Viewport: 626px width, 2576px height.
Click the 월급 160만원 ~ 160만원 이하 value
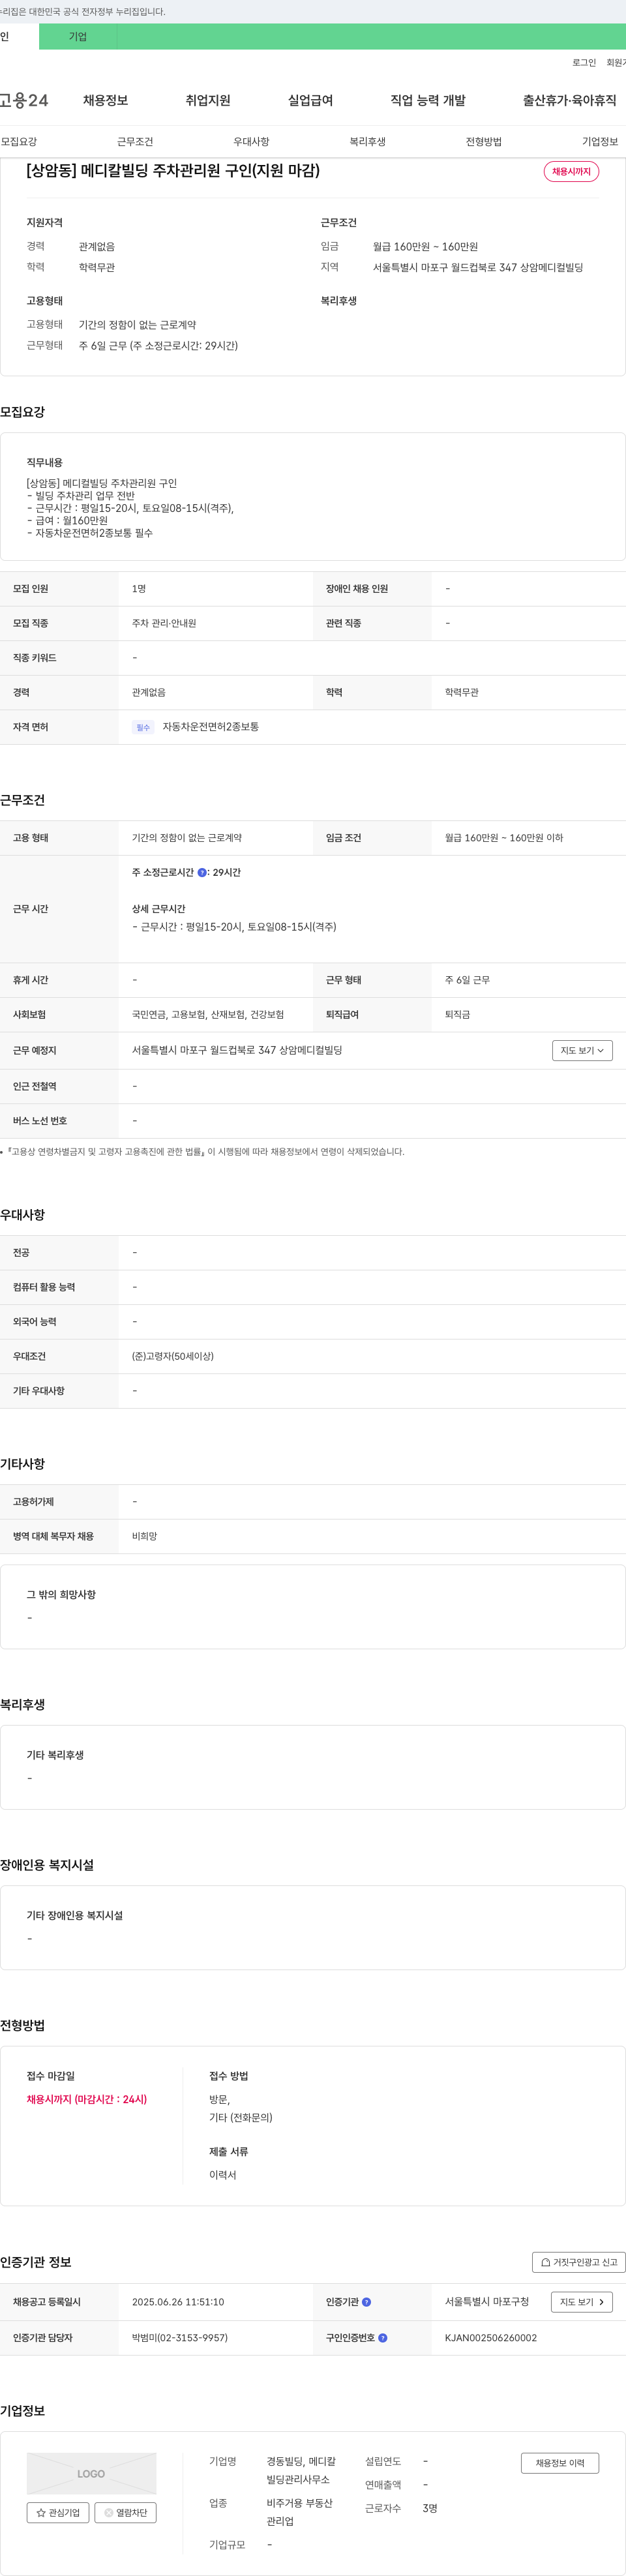point(504,837)
